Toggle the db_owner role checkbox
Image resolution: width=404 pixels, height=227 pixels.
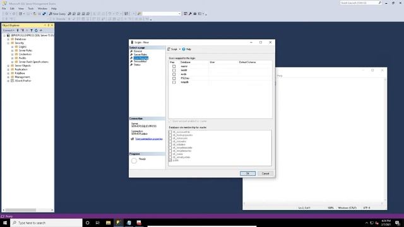pos(170,154)
